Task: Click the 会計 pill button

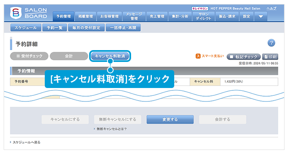Action: (x=69, y=56)
